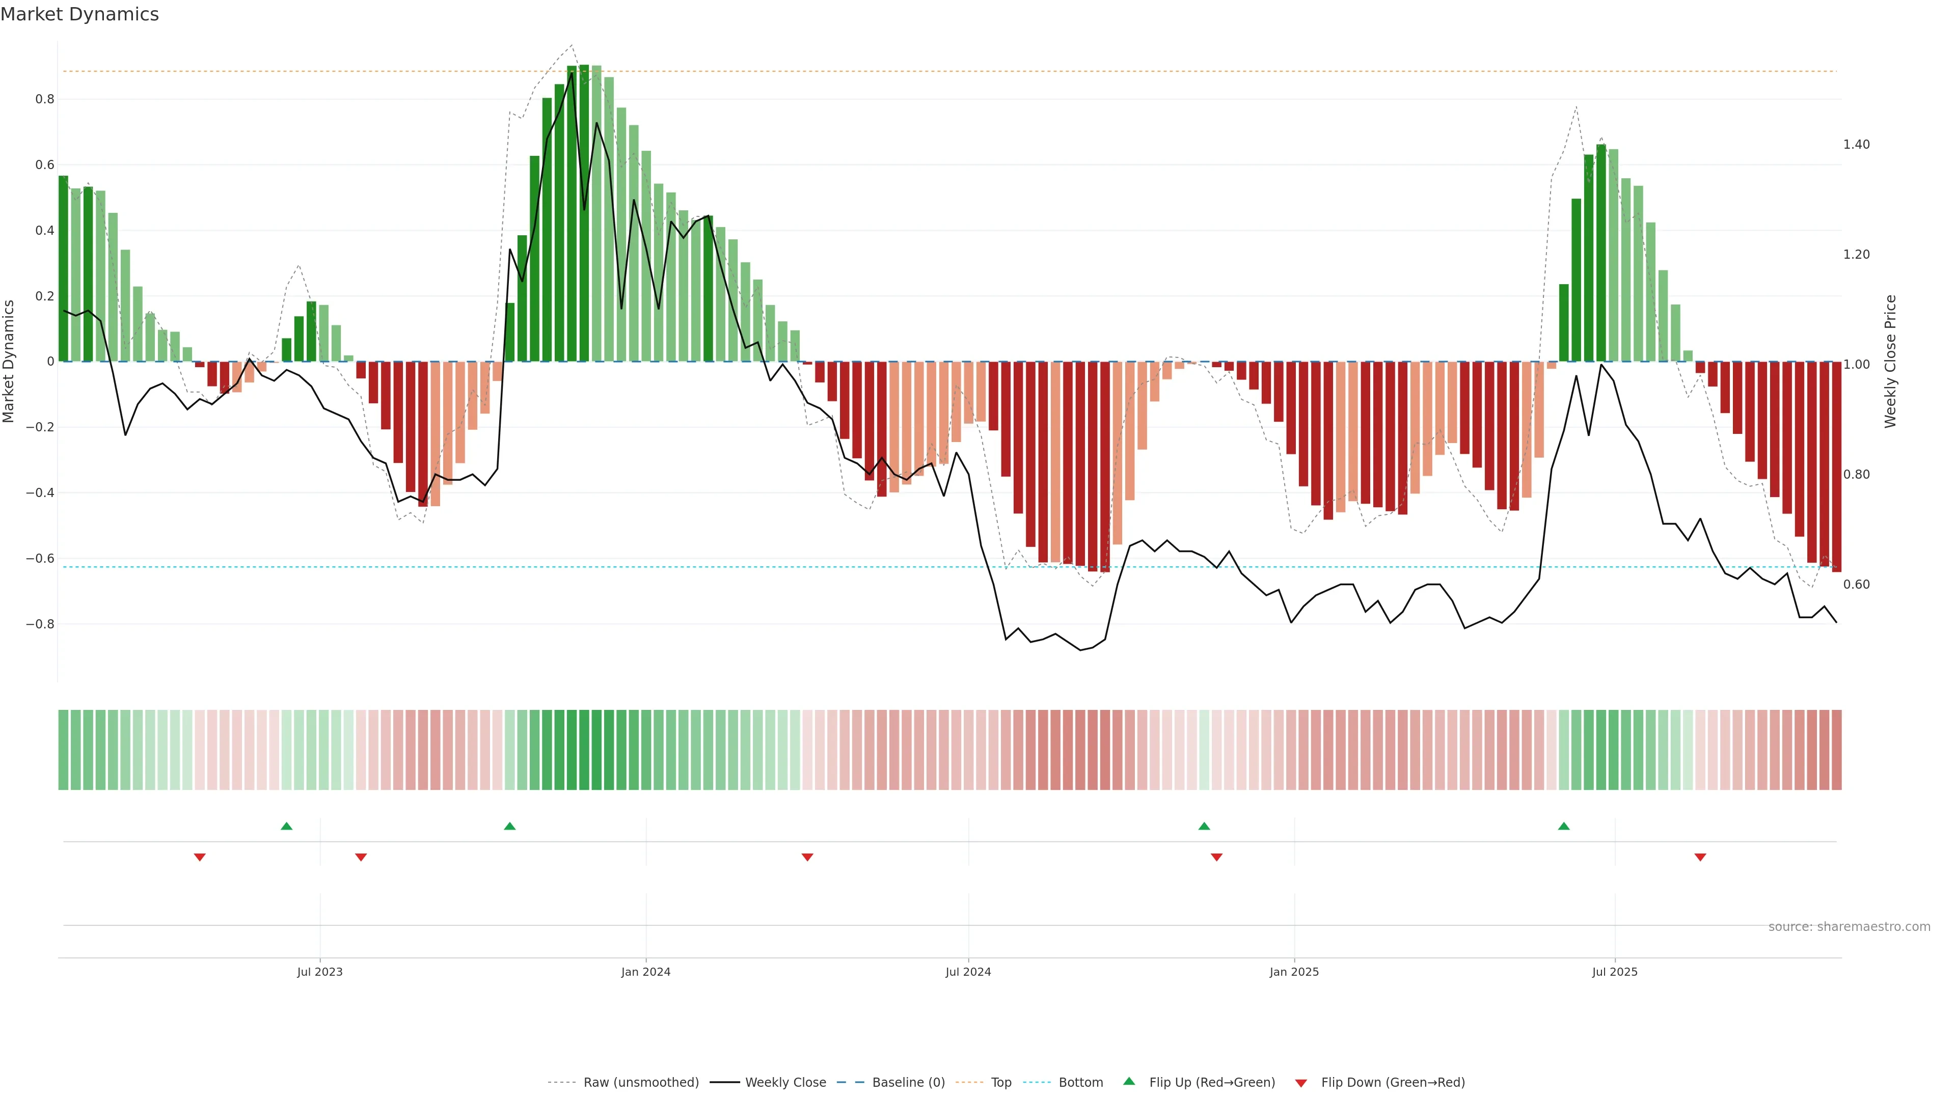Toggle Baseline (0) legend entry
The image size is (1956, 1100).
coord(908,1083)
